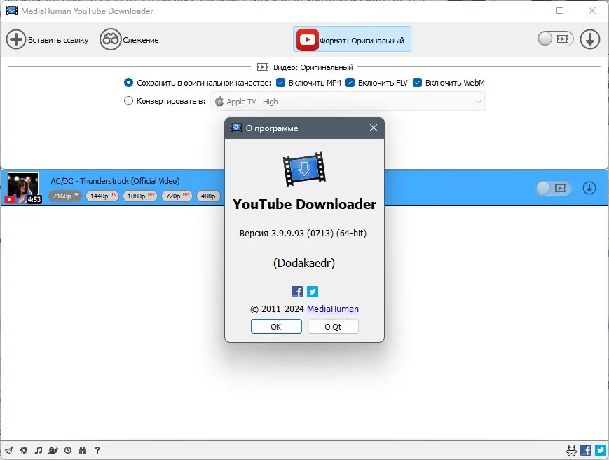Click the status bar Twitter icon
This screenshot has height=460, width=609.
pyautogui.click(x=601, y=450)
